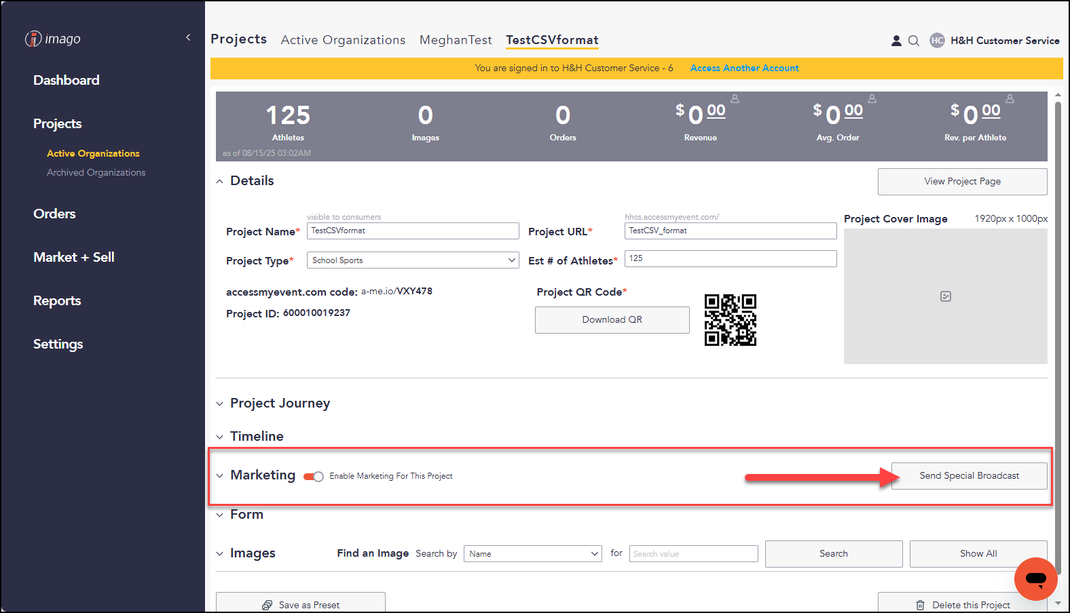The height and width of the screenshot is (613, 1070).
Task: Expand the Marketing section
Action: (219, 476)
